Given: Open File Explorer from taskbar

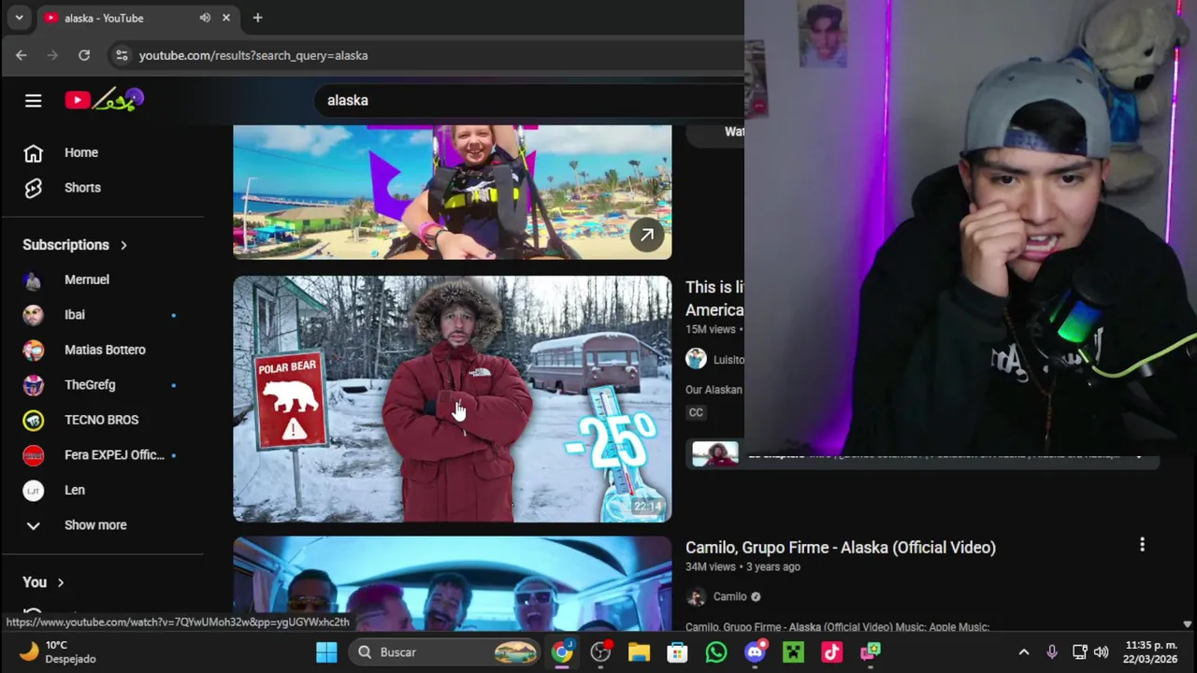Looking at the screenshot, I should coord(639,652).
